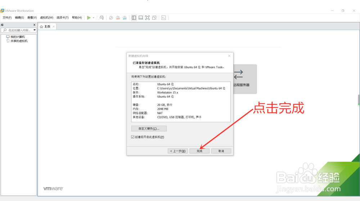The width and height of the screenshot is (360, 201).
Task: Open the 编辑(E) menu
Action: point(19,18)
